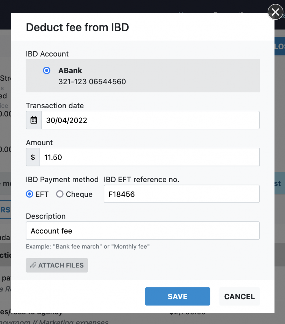This screenshot has width=285, height=324.
Task: Click the Description field with Account fee
Action: pyautogui.click(x=142, y=231)
